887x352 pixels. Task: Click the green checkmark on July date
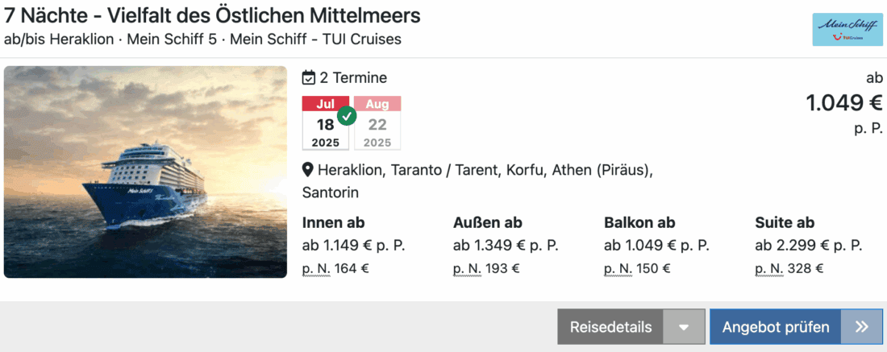(x=347, y=115)
